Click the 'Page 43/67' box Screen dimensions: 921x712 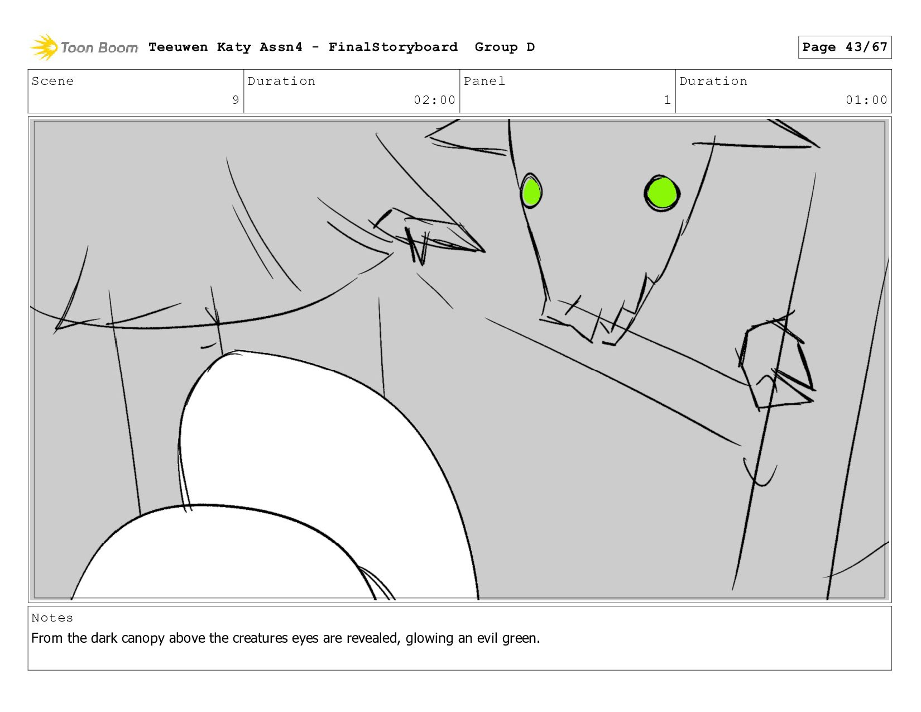845,47
